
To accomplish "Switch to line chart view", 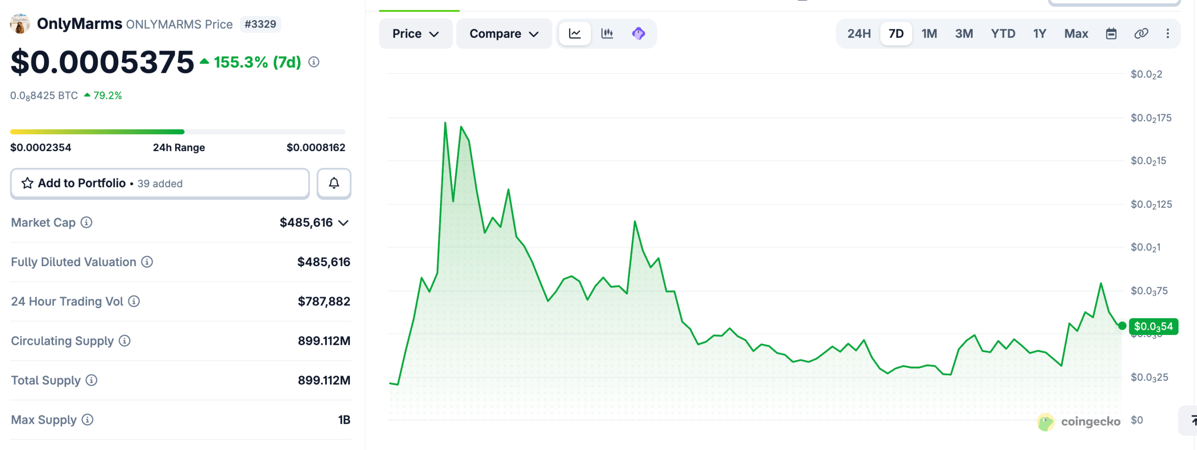I will point(575,34).
